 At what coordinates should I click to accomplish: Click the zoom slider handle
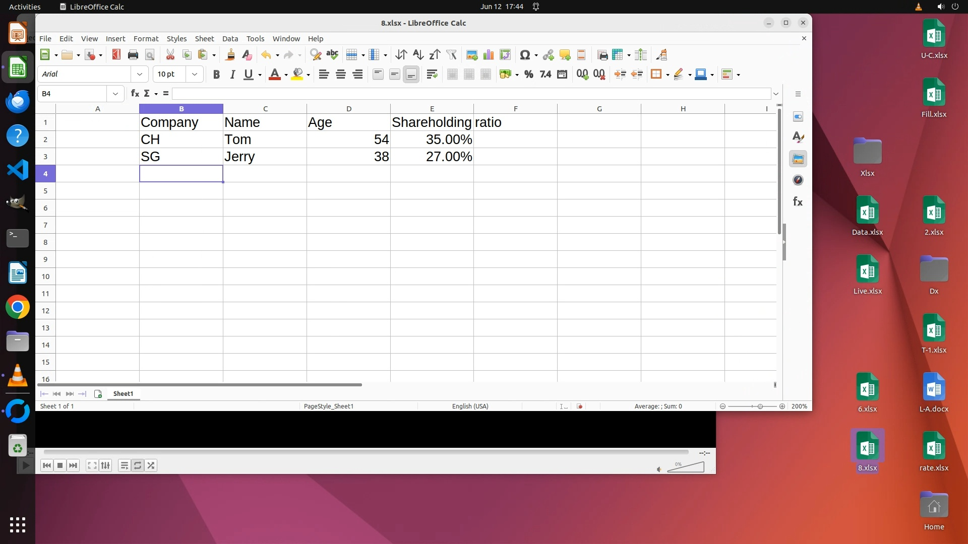pos(760,406)
